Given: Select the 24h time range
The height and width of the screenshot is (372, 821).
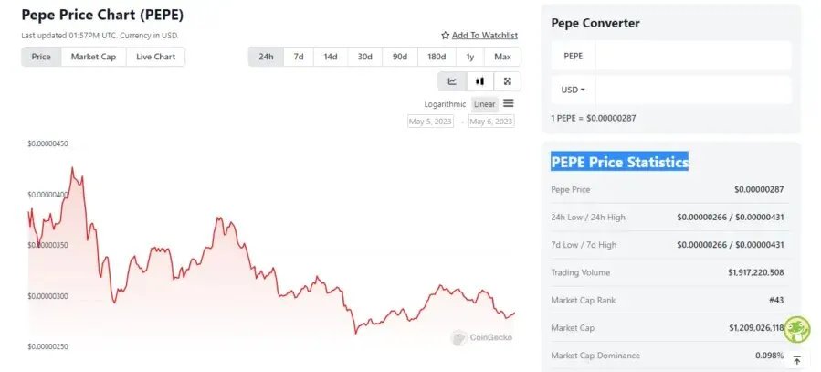Looking at the screenshot, I should point(266,57).
